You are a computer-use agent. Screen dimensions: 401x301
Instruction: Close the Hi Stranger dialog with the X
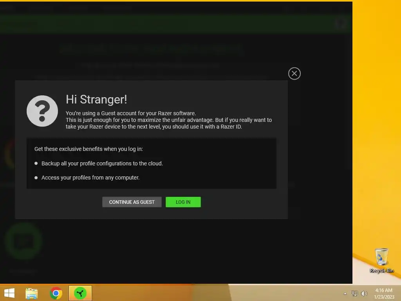point(294,73)
